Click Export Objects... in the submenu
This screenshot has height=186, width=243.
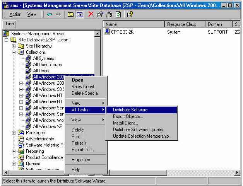[x=142, y=116]
